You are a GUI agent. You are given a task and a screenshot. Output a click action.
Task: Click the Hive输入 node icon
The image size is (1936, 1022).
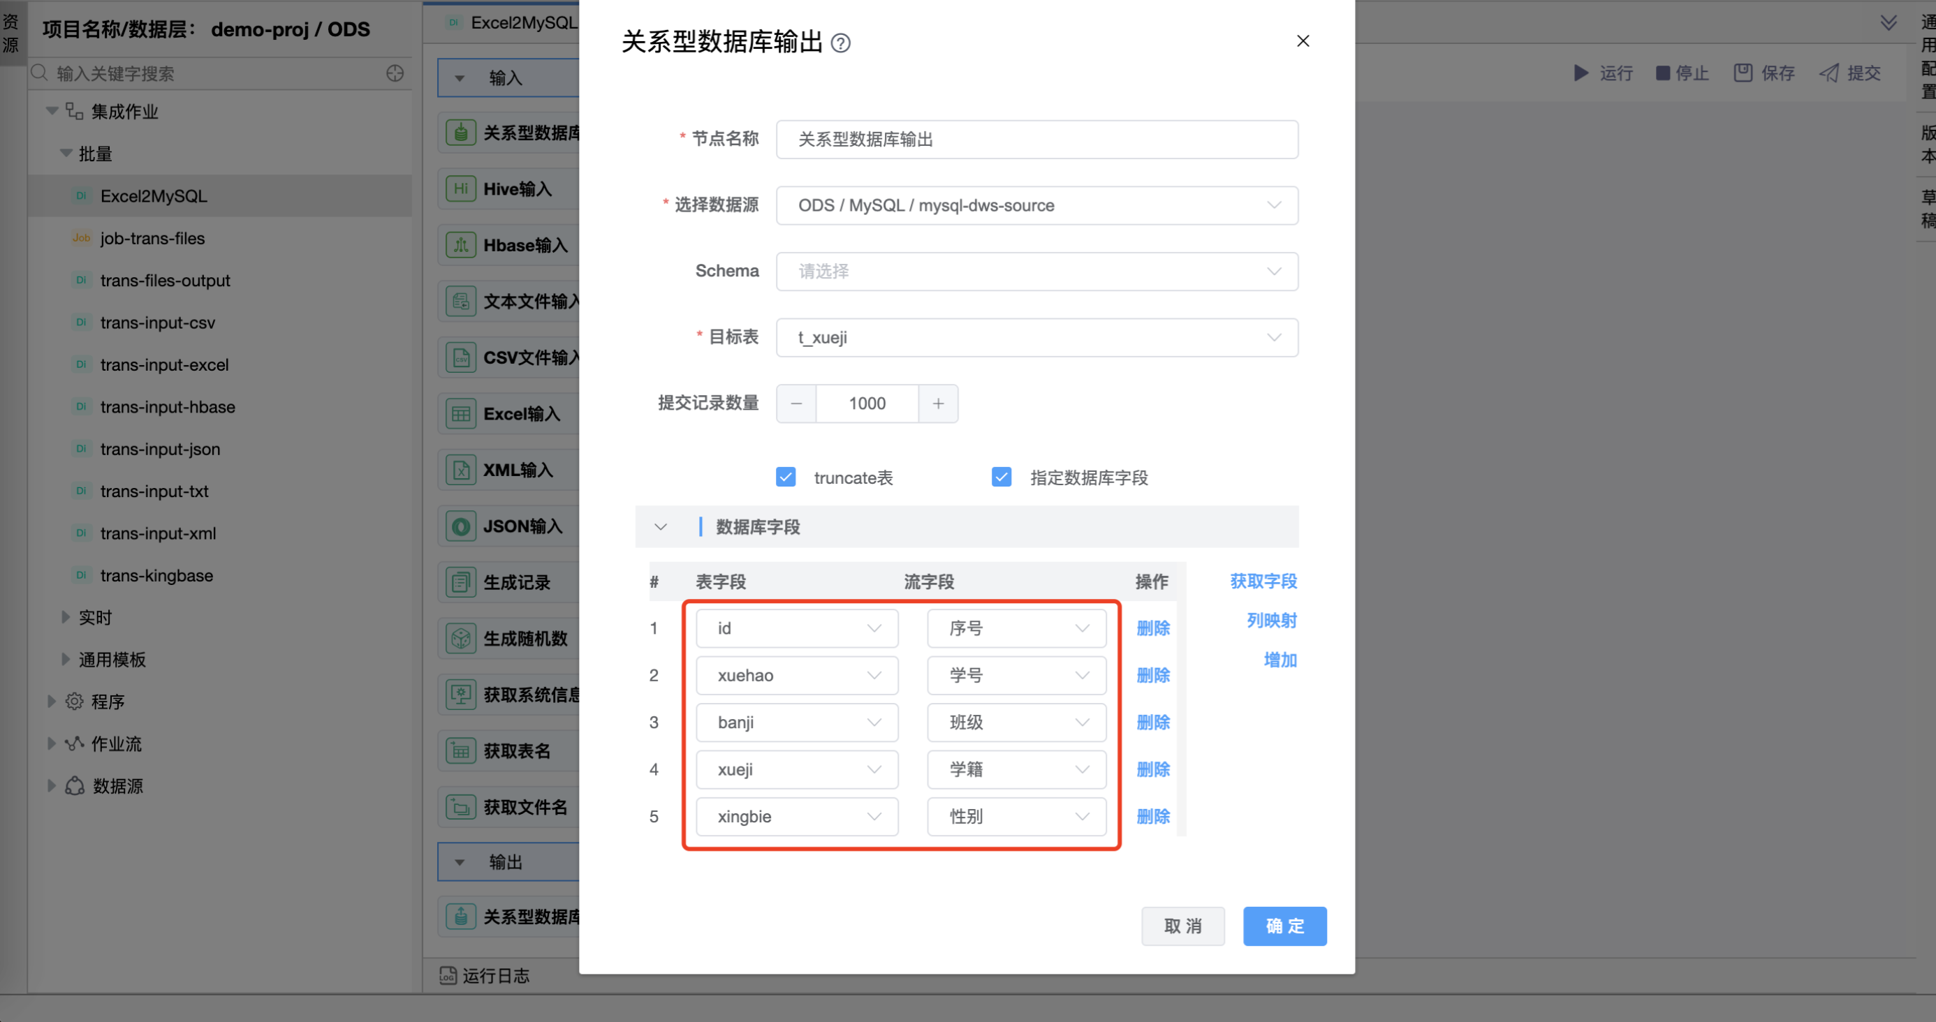[x=461, y=188]
